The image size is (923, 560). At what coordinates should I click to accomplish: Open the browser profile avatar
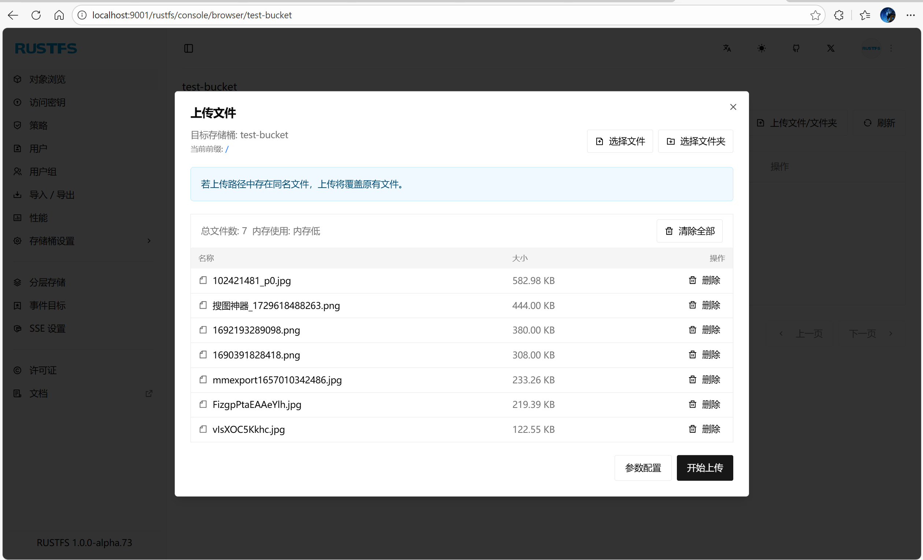point(887,15)
